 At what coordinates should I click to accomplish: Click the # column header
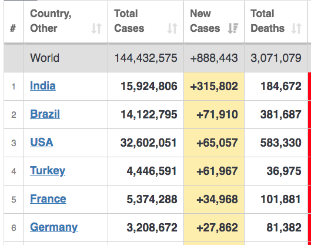pos(13,28)
